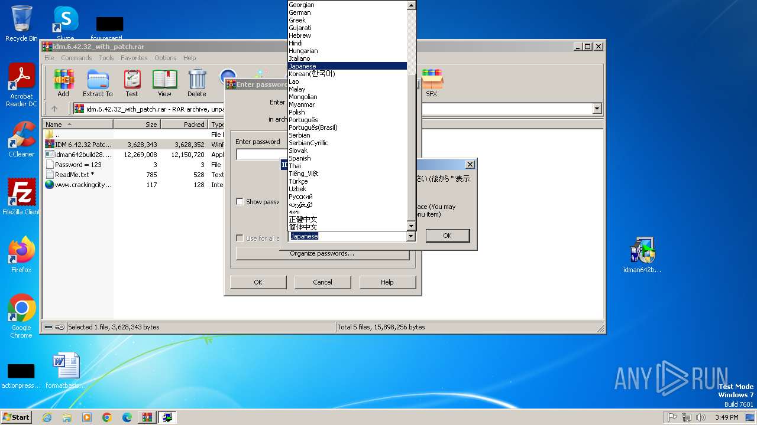Select idman642build28 file row
Viewport: 757px width, 425px height.
tap(133, 155)
